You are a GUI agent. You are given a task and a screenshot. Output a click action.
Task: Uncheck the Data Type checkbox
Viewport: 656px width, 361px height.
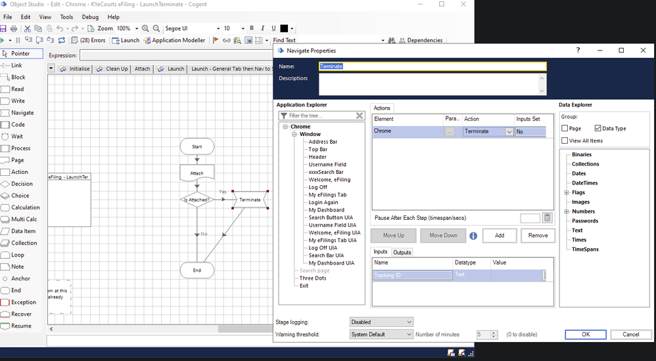coord(597,129)
